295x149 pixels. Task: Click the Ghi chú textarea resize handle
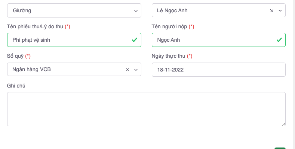pos(283,124)
